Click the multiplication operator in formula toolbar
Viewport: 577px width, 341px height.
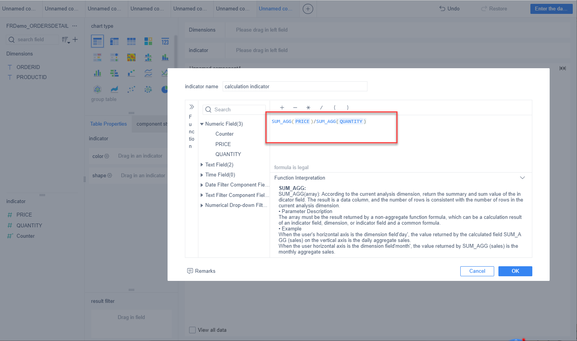click(308, 108)
